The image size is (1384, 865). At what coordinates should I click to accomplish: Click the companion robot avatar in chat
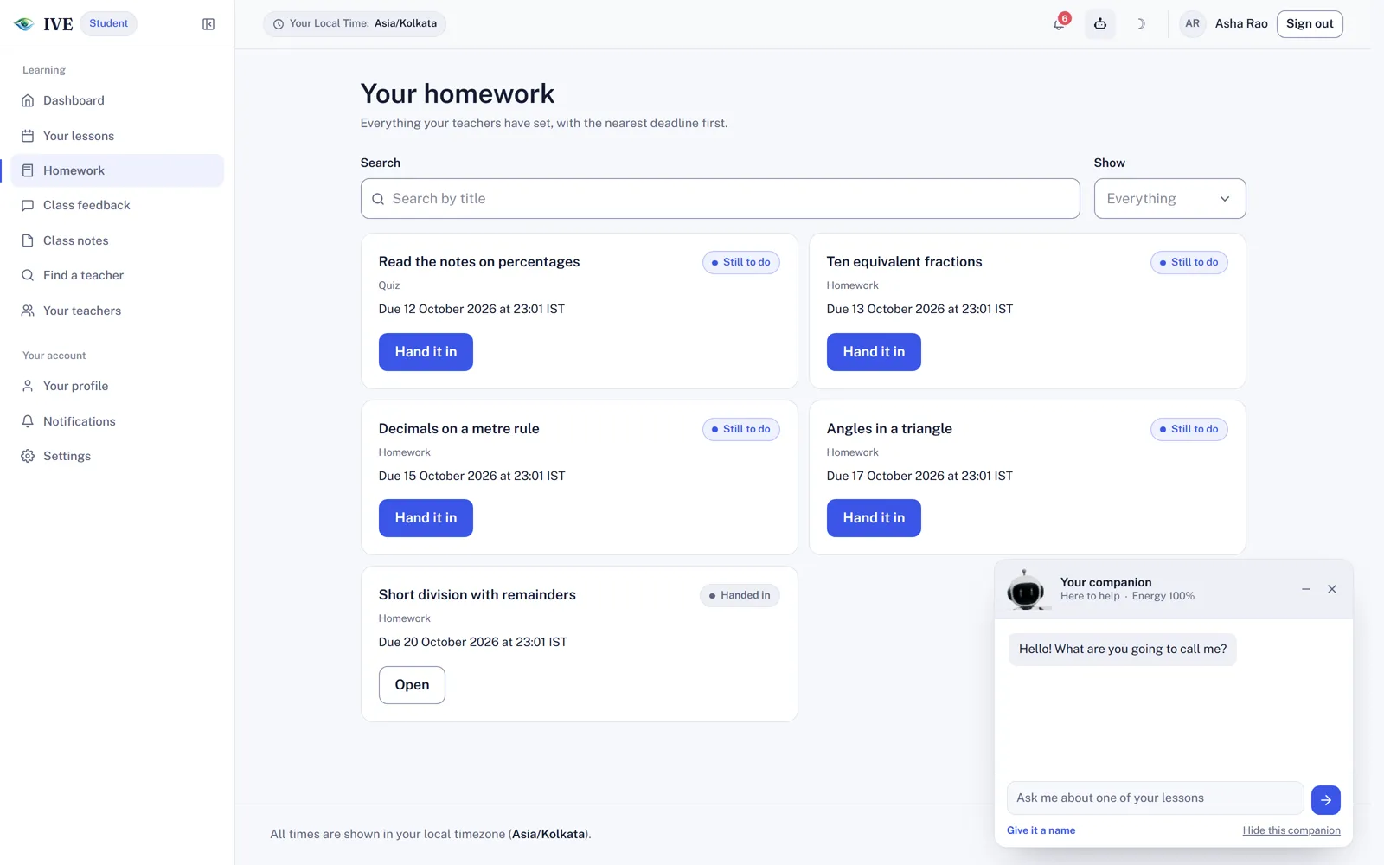click(1026, 590)
